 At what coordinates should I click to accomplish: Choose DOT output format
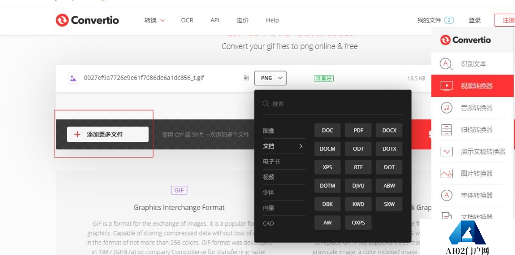389,167
